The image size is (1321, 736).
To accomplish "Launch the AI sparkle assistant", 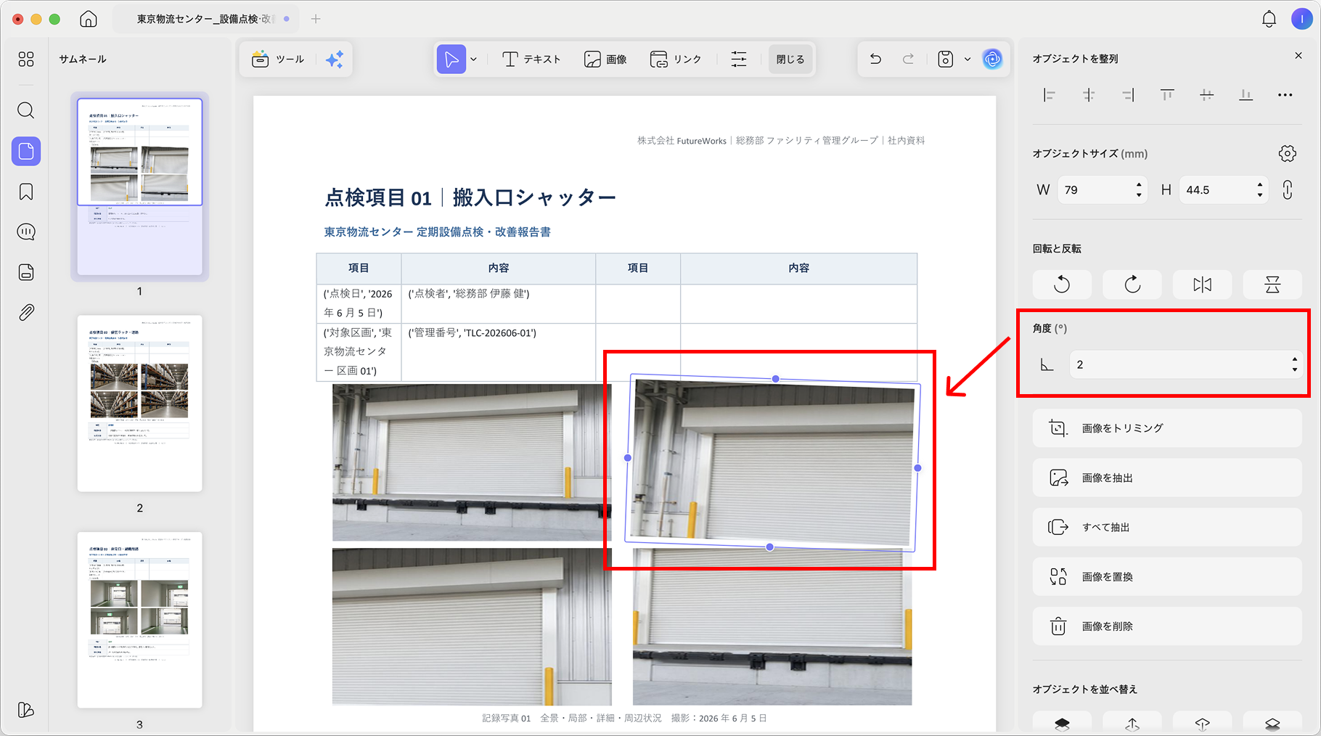I will point(335,60).
